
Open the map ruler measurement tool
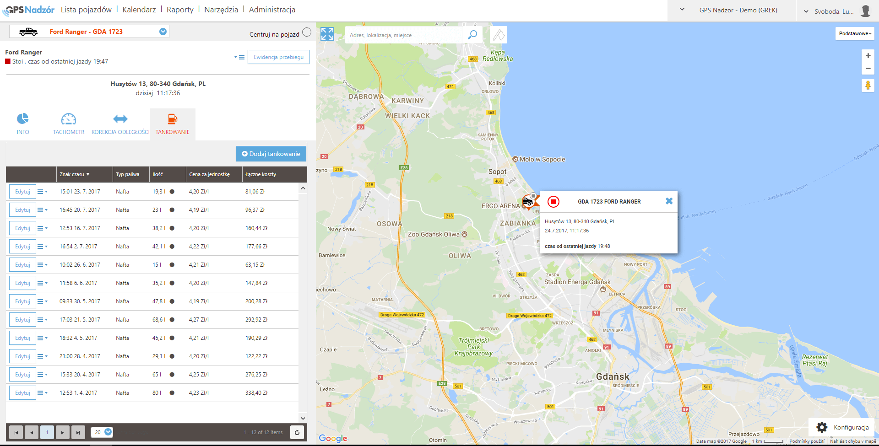[499, 35]
